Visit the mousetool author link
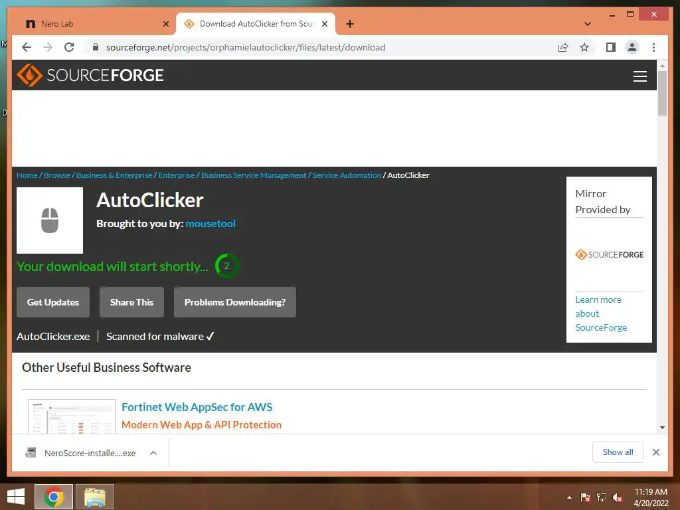The height and width of the screenshot is (510, 680). click(211, 223)
